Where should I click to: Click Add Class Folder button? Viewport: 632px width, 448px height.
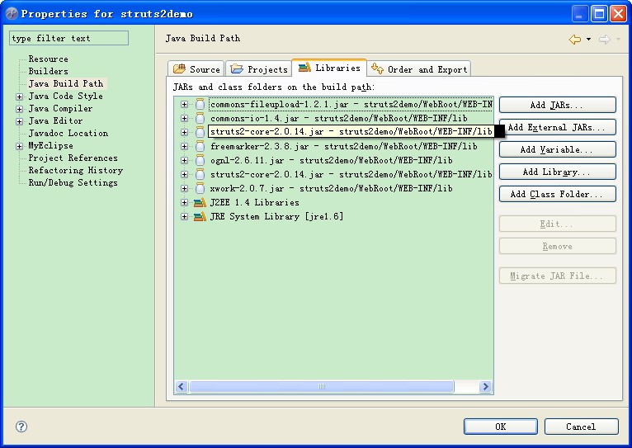pyautogui.click(x=558, y=194)
